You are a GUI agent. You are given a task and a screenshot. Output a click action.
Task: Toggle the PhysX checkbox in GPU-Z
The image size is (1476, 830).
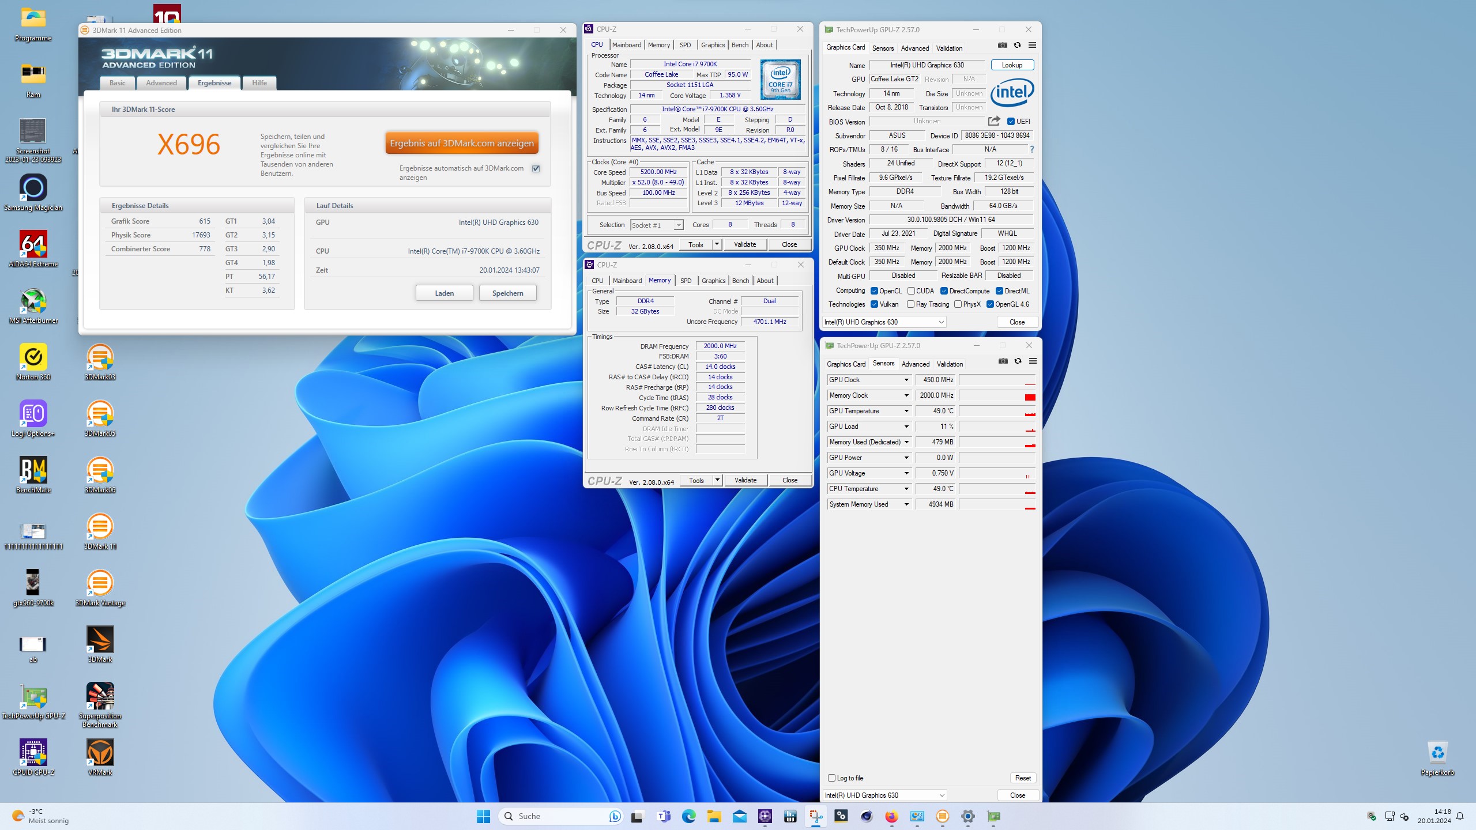click(958, 304)
